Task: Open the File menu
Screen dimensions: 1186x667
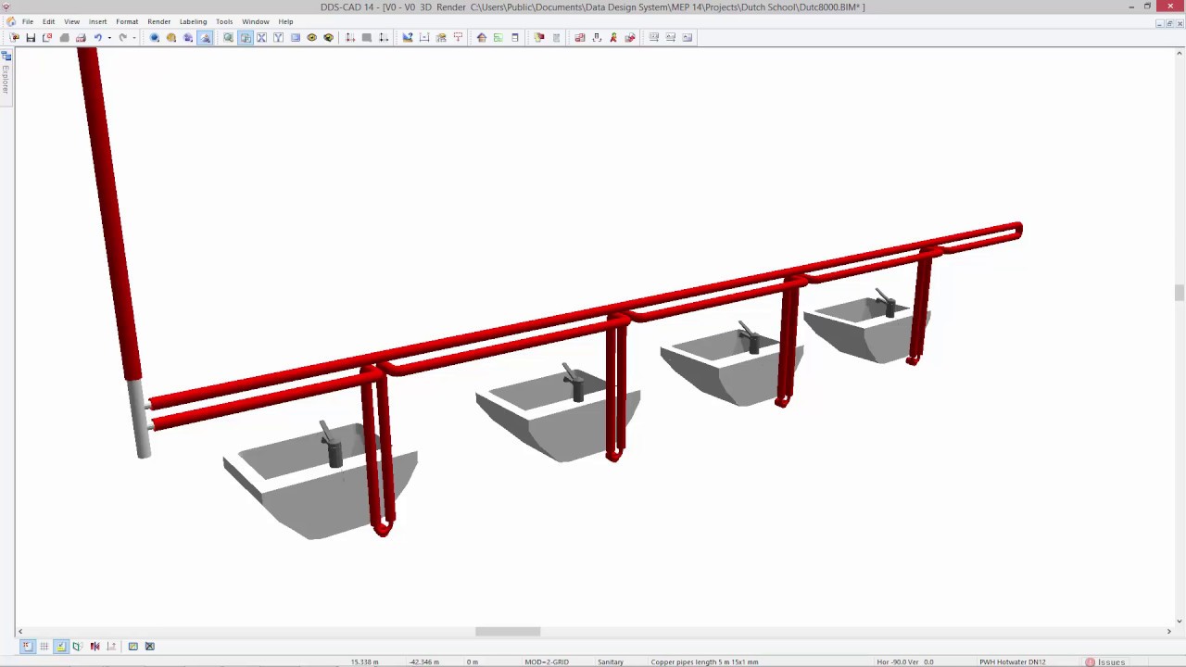Action: coord(28,21)
